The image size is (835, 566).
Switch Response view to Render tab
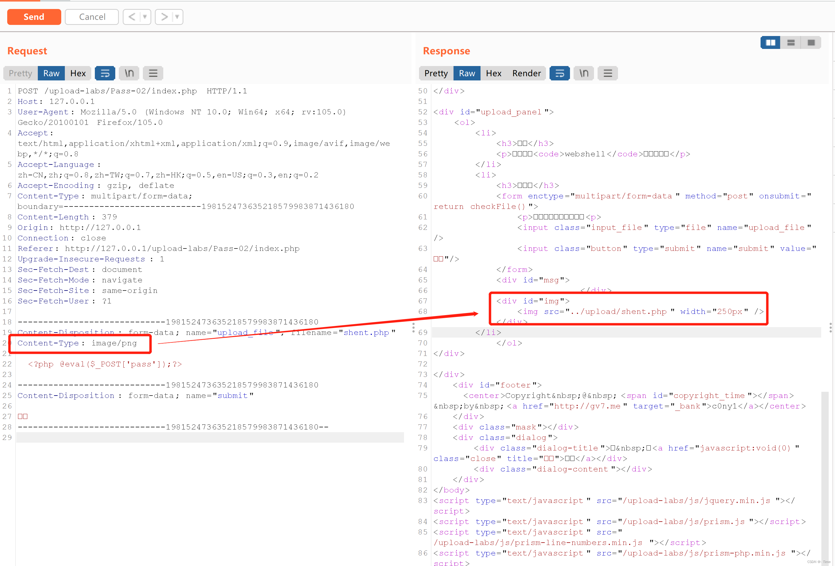(x=526, y=73)
